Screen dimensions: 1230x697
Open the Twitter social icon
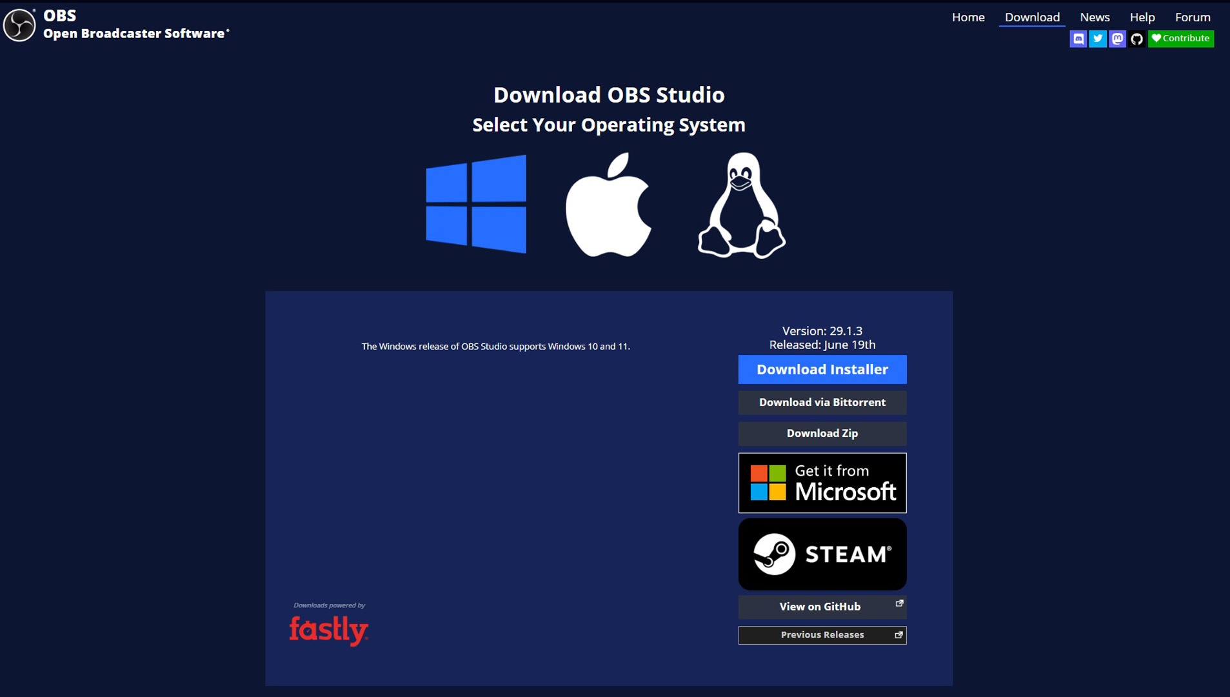click(x=1098, y=39)
